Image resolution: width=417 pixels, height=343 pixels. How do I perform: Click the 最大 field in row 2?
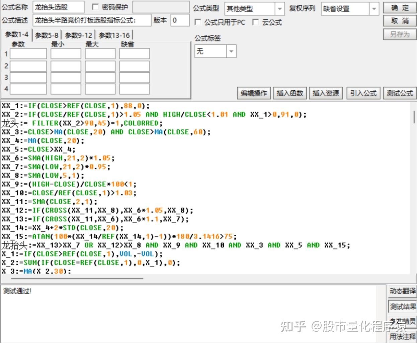(x=100, y=66)
